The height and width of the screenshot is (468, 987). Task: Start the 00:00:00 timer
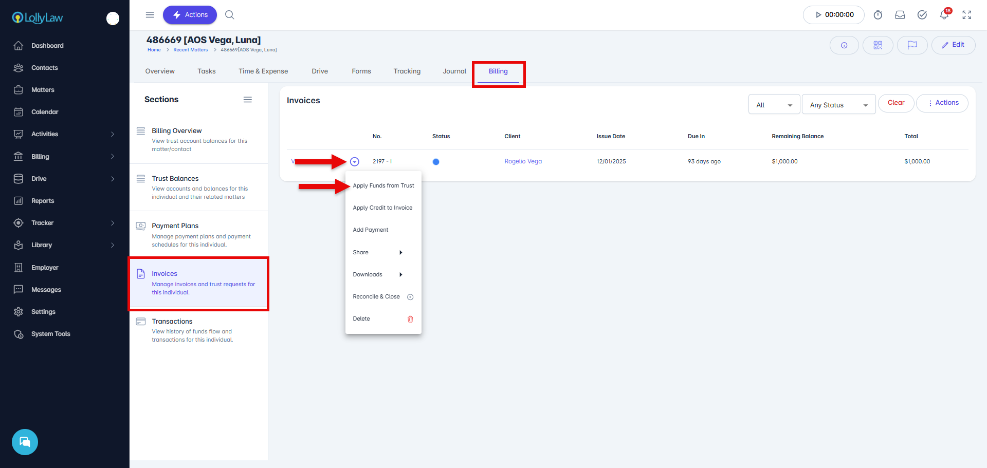(x=833, y=15)
